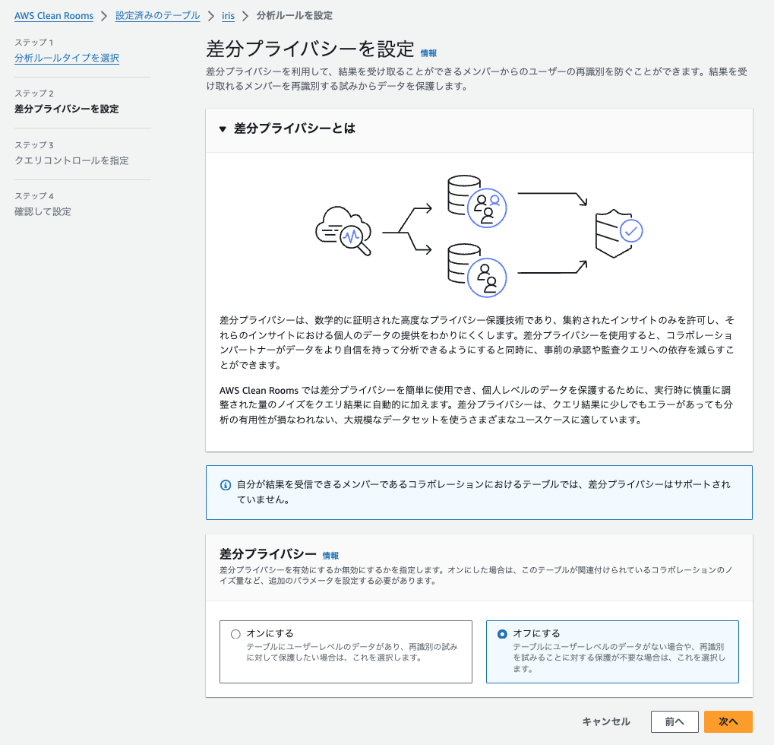
Task: Click step 2 差分プライバシーを設定 label
Action: [x=67, y=109]
